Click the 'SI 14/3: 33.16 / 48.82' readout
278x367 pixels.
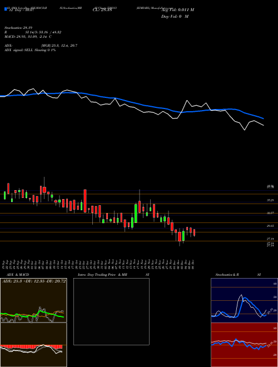(43, 32)
